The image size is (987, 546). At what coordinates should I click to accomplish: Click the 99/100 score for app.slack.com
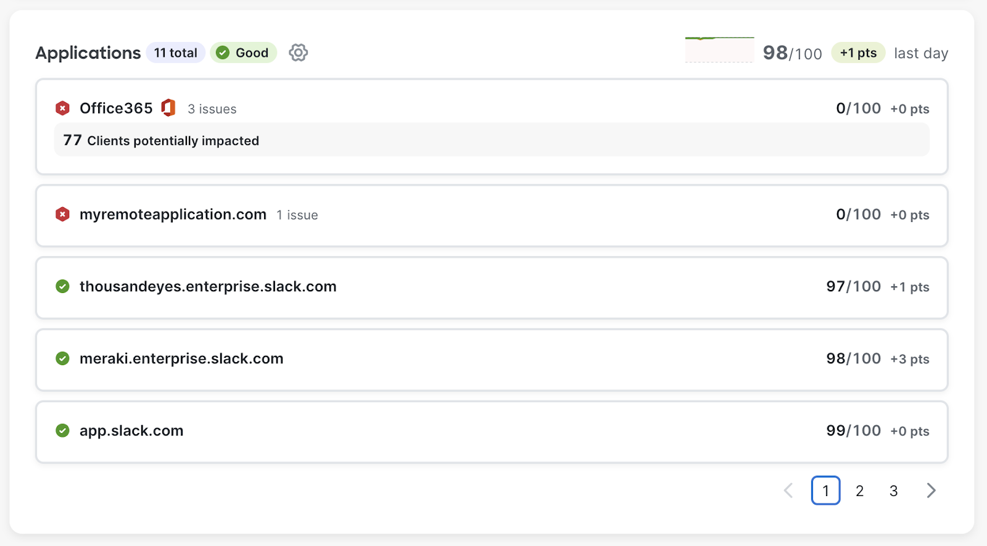click(854, 431)
